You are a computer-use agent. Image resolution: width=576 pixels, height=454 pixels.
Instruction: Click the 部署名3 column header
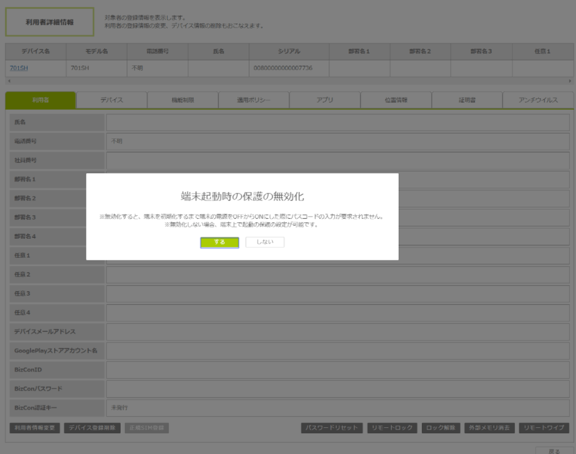pyautogui.click(x=482, y=51)
